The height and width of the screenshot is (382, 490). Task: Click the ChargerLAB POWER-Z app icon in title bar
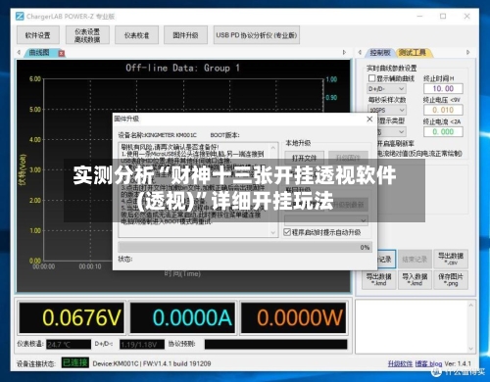click(20, 16)
